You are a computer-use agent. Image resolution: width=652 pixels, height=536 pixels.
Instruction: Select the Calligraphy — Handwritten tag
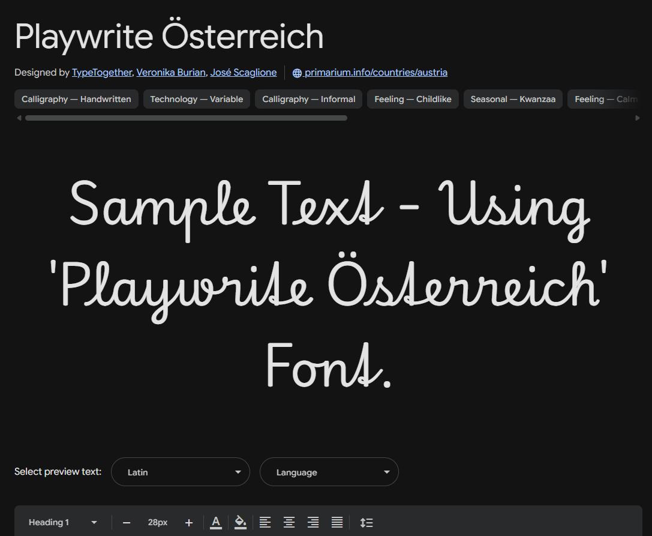[77, 99]
